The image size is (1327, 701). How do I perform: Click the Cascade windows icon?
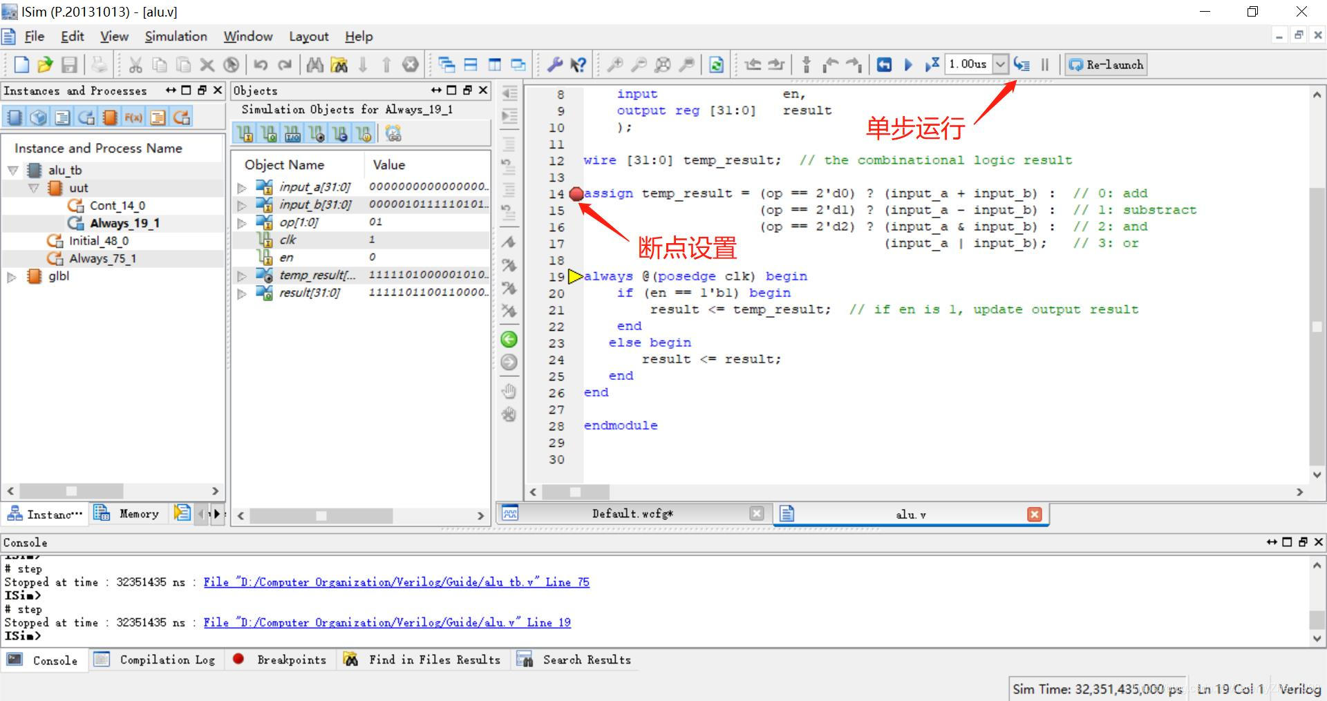click(446, 65)
